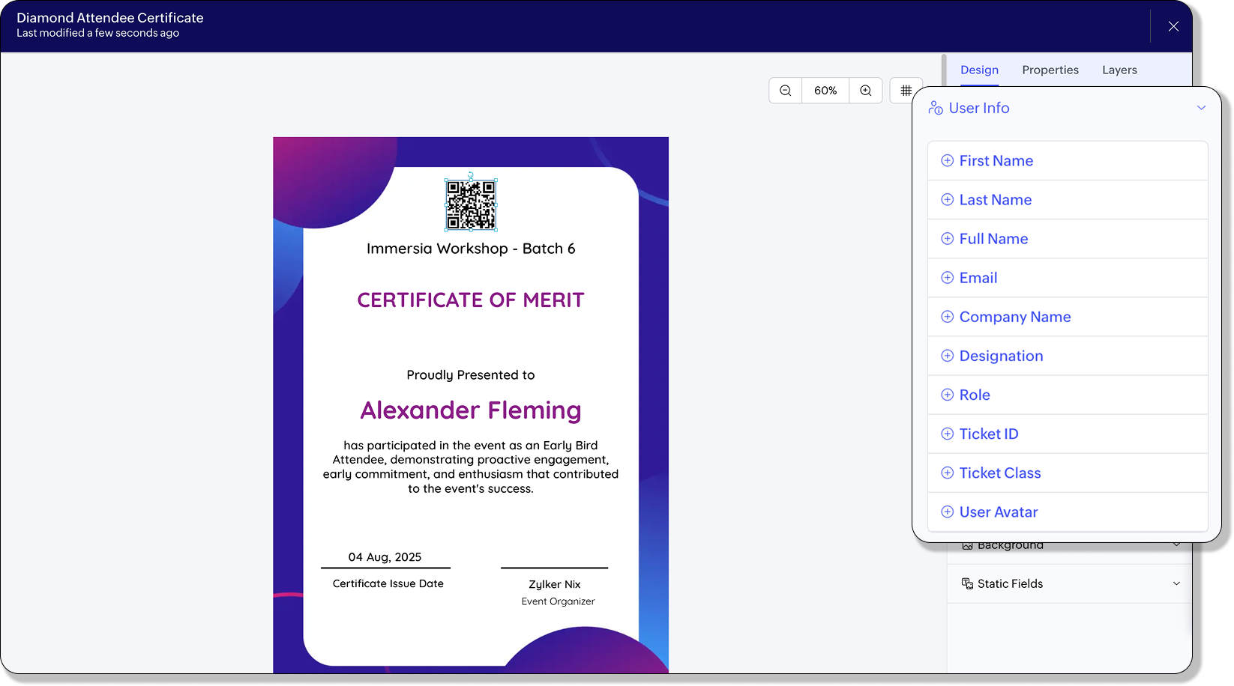Close the certificate editor
Screen dimensions: 1234x686
pos(1173,26)
